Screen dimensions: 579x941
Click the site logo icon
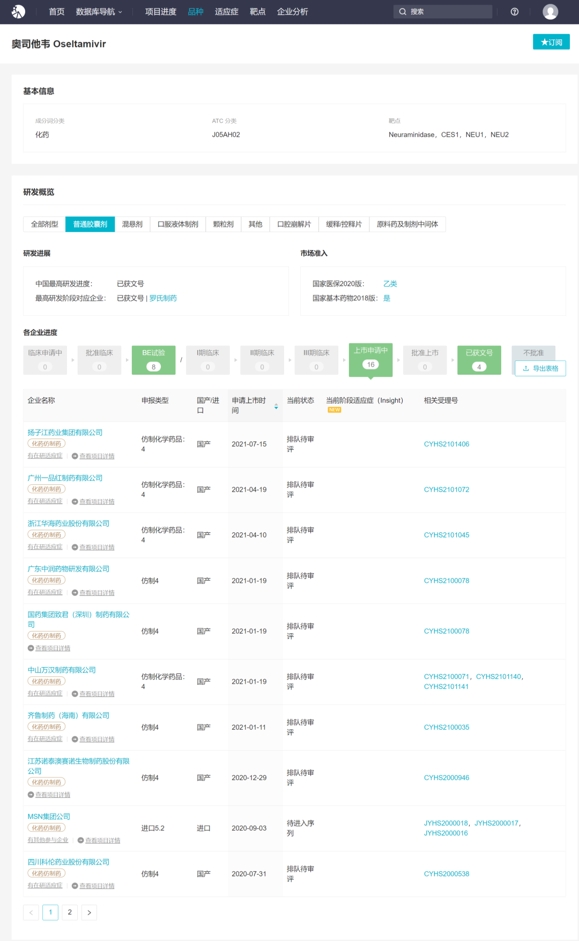[x=19, y=12]
